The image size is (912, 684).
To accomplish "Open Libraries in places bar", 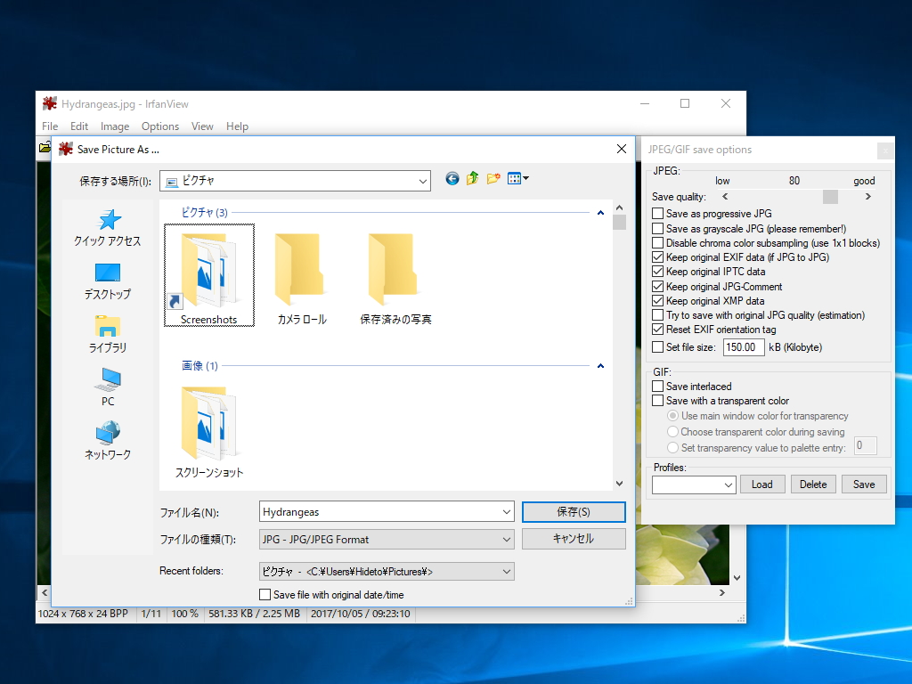I will coord(108,335).
